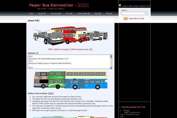Open the PBC Yahoo! Groups link
This screenshot has width=177, height=118.
pos(58,49)
